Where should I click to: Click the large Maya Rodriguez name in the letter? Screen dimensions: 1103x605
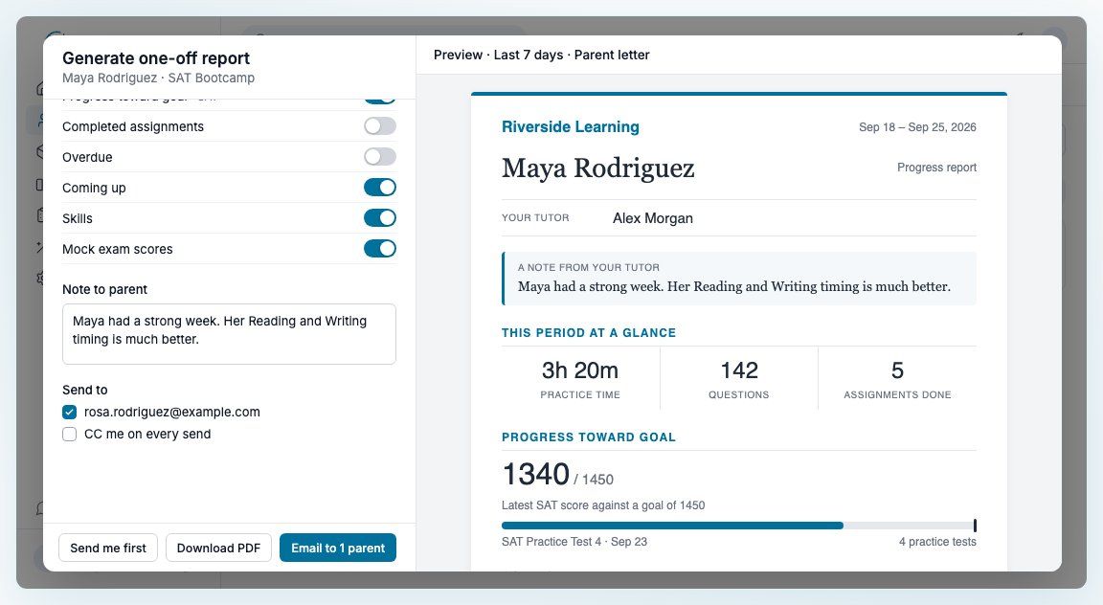coord(597,168)
